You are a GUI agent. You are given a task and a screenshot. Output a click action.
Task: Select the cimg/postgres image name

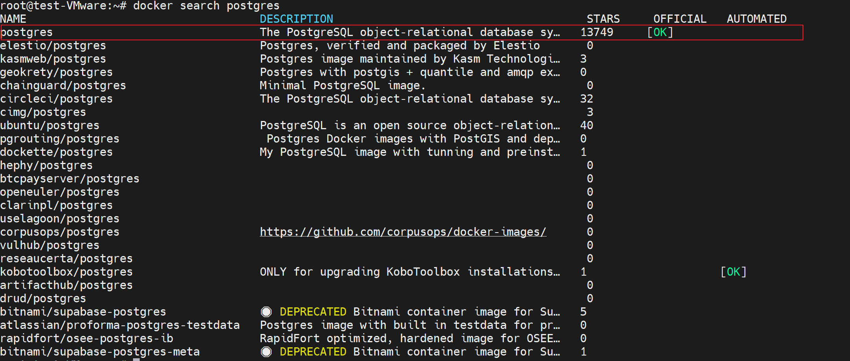[x=43, y=112]
